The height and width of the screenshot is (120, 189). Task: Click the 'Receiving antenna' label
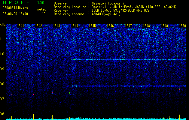(69, 14)
